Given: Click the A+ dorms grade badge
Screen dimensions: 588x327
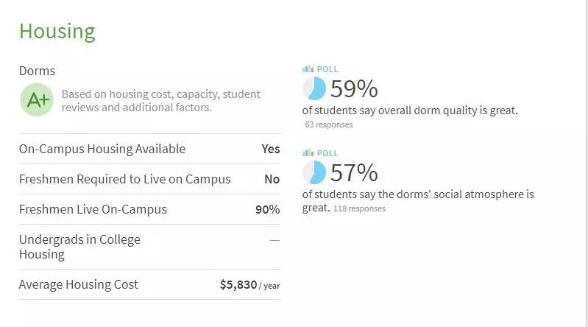Looking at the screenshot, I should point(37,100).
